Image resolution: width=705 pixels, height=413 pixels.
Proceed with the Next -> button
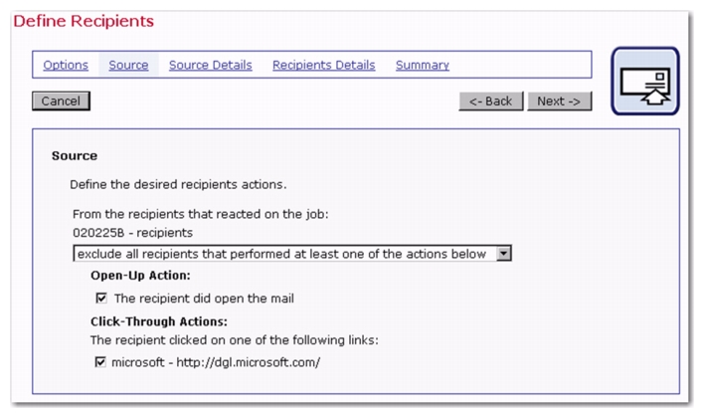pyautogui.click(x=559, y=102)
